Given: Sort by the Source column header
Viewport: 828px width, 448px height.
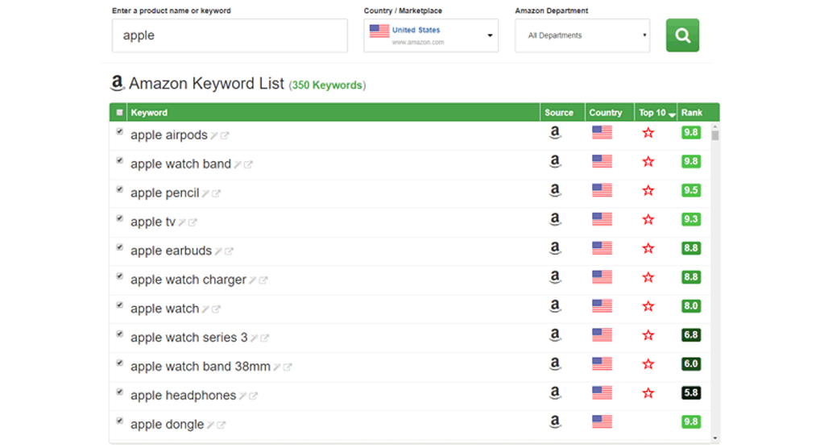Looking at the screenshot, I should click(559, 113).
